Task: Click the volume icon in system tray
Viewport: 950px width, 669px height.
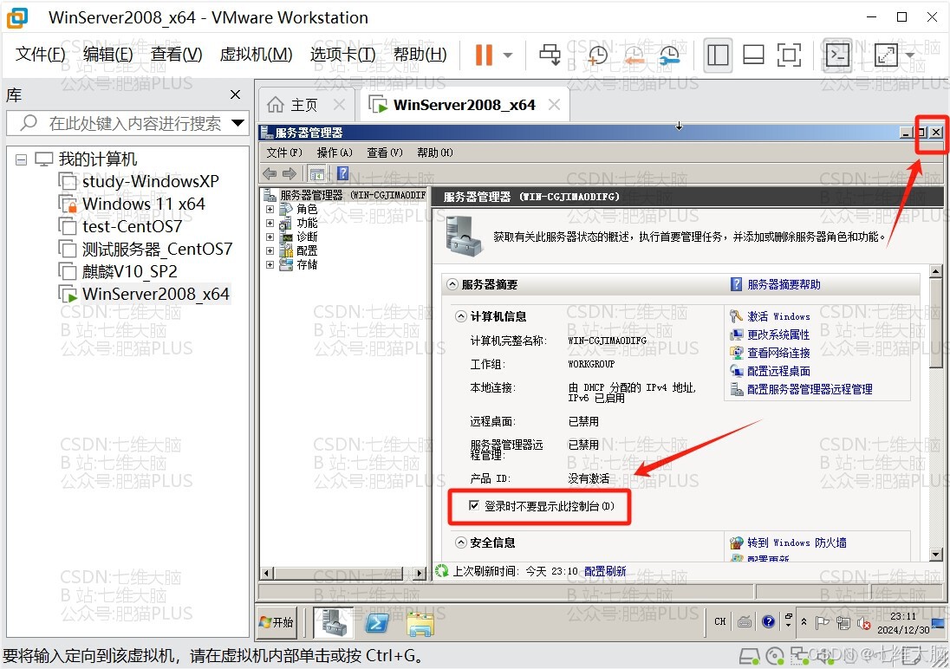Action: coord(864,622)
